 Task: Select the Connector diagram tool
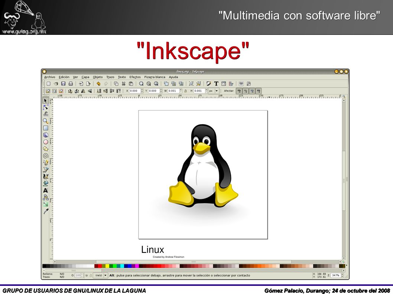(x=45, y=197)
